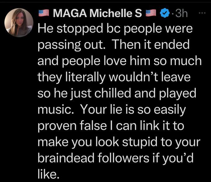211x182 pixels.
Task: Click the flag emoji before the name
Action: 44,13
